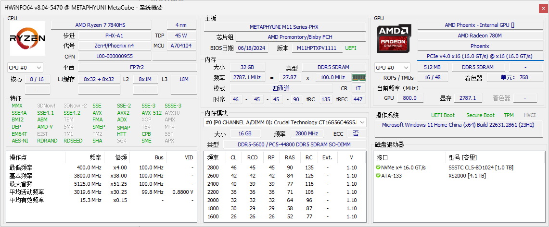Click the AMD Ryzen CPU logo
Screen dimensions: 549x227
point(27,38)
